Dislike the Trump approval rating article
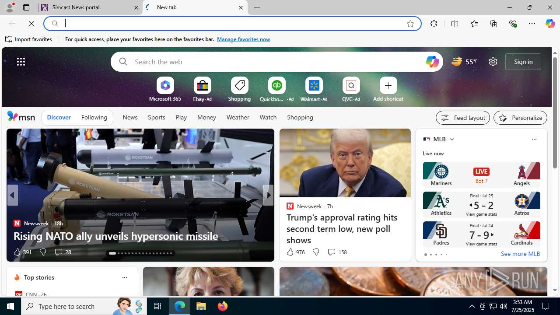The height and width of the screenshot is (315, 560). pyautogui.click(x=315, y=252)
